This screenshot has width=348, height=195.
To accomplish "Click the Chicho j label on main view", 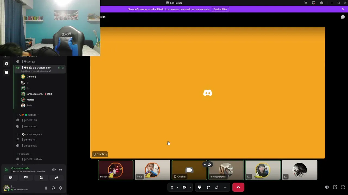I will (x=100, y=154).
